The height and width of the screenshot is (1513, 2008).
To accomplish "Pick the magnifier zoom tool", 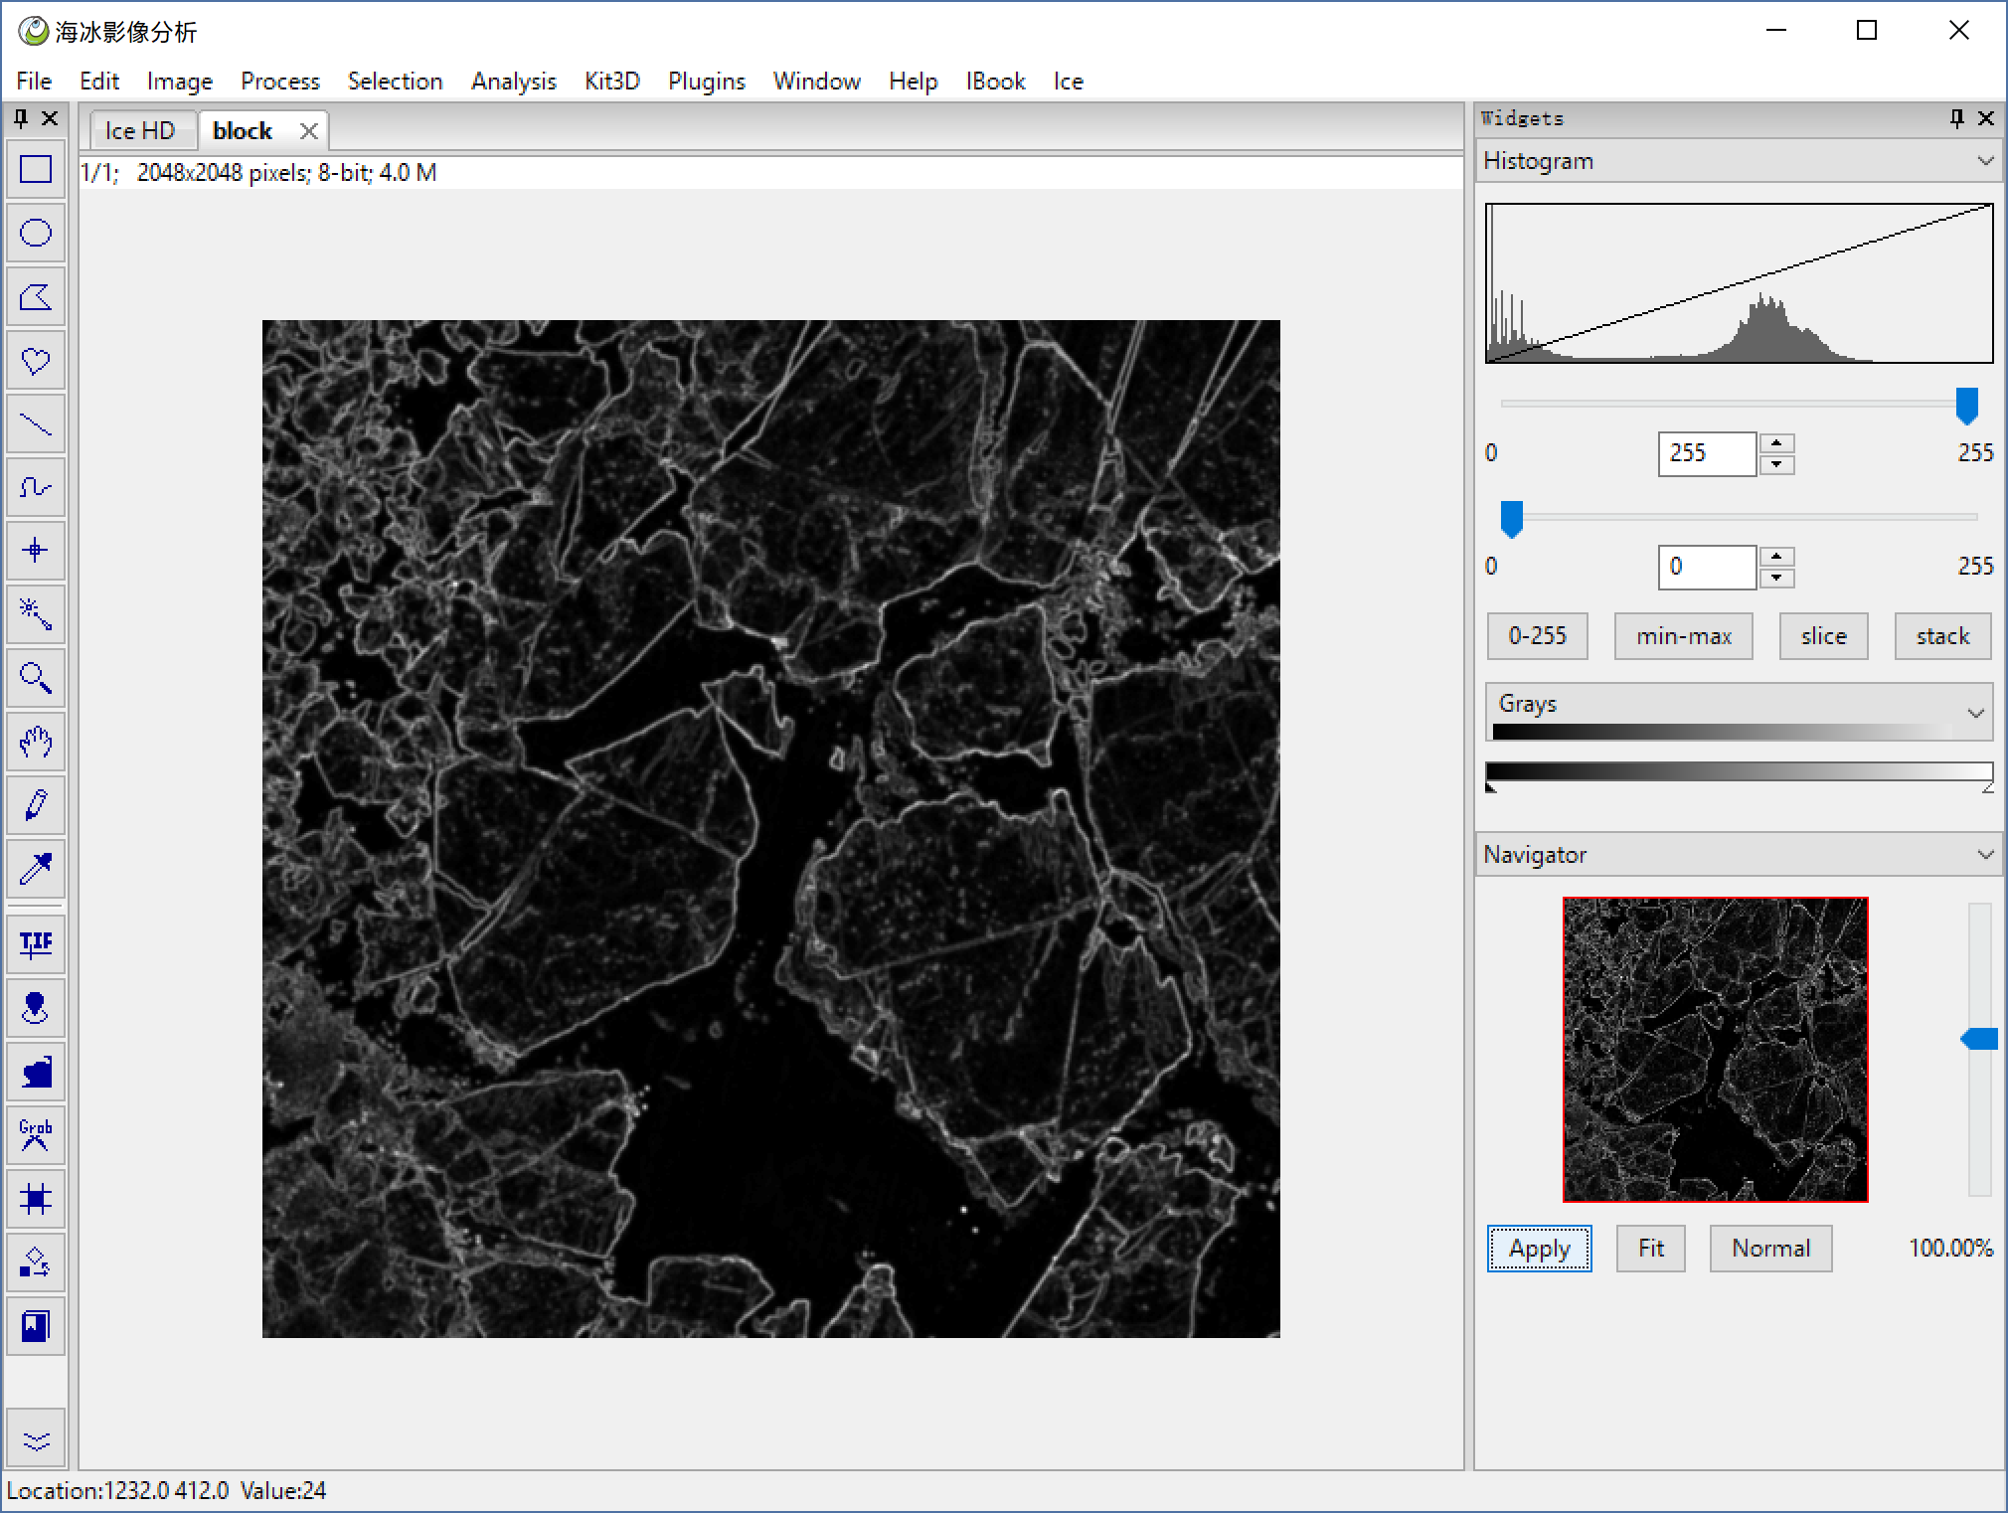I will tap(36, 678).
